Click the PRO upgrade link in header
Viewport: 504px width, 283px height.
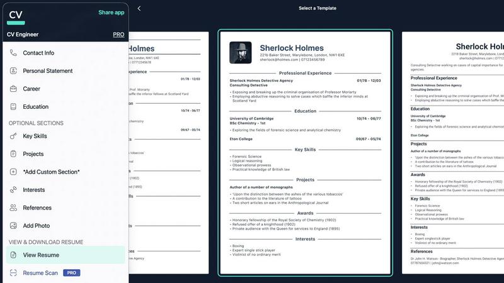(118, 35)
